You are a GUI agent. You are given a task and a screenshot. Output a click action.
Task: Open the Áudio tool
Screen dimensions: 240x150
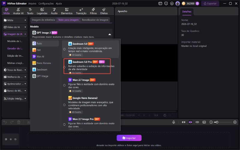pyautogui.click(x=54, y=11)
